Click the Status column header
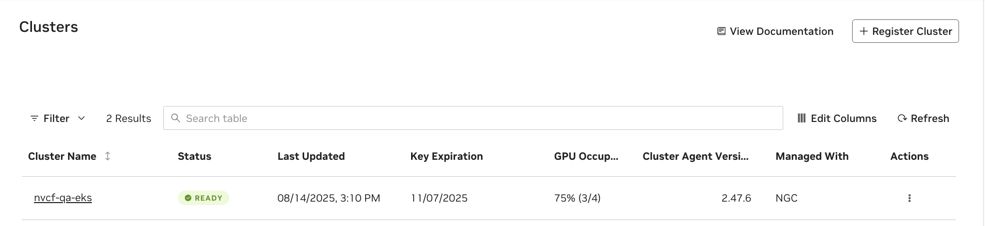Screen dimensions: 985x226 click(x=194, y=156)
